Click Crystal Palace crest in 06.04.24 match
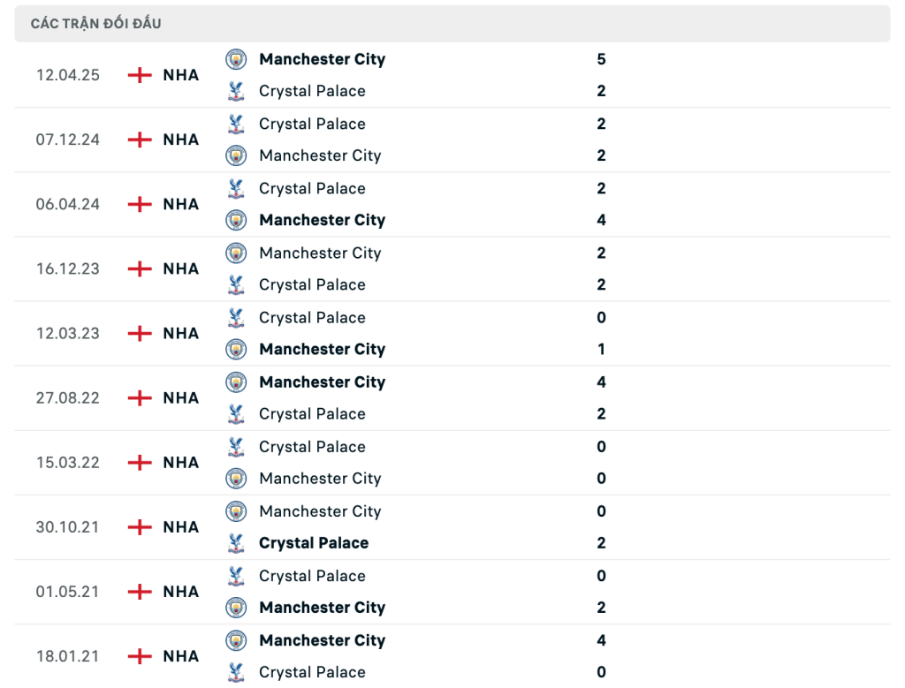905x688 pixels. pyautogui.click(x=235, y=188)
